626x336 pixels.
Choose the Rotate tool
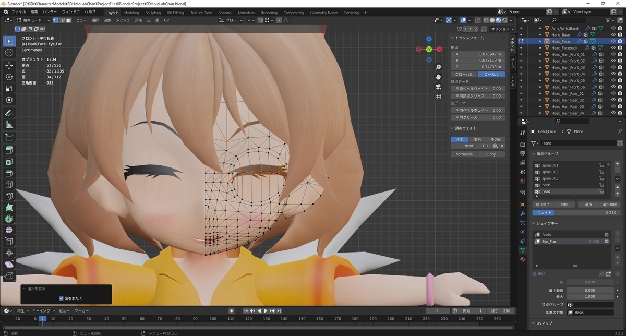(9, 77)
